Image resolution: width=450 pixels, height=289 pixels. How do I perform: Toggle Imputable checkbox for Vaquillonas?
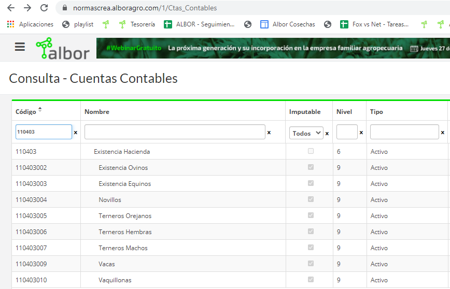click(311, 280)
